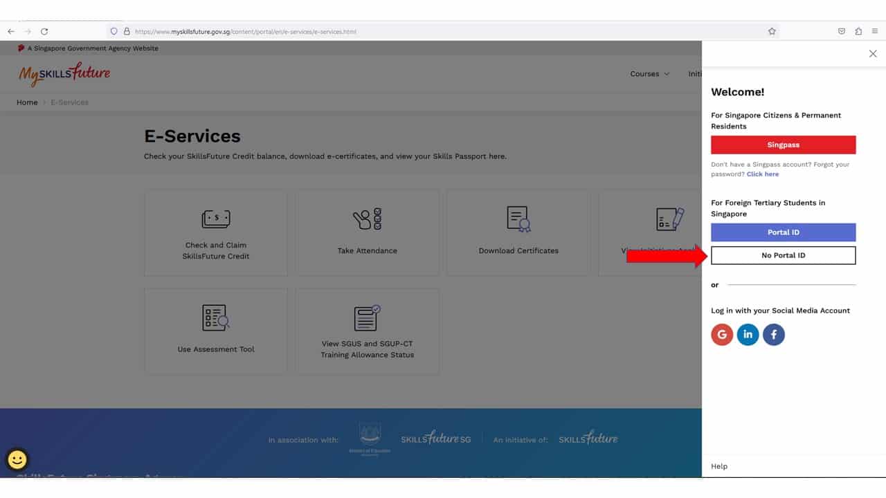
Task: Select the No Portal ID button
Action: [784, 255]
